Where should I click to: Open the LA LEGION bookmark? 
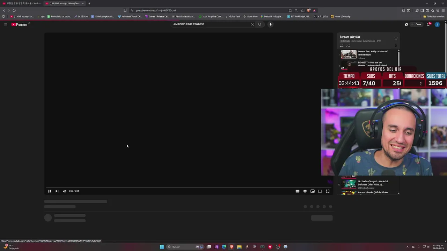pyautogui.click(x=81, y=16)
